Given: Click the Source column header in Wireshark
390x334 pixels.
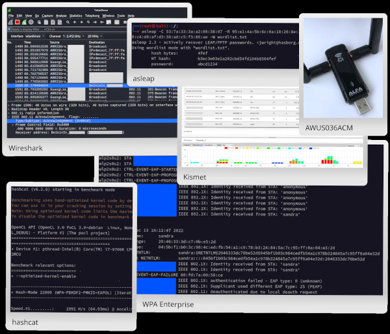Looking at the screenshot, I should point(55,42).
